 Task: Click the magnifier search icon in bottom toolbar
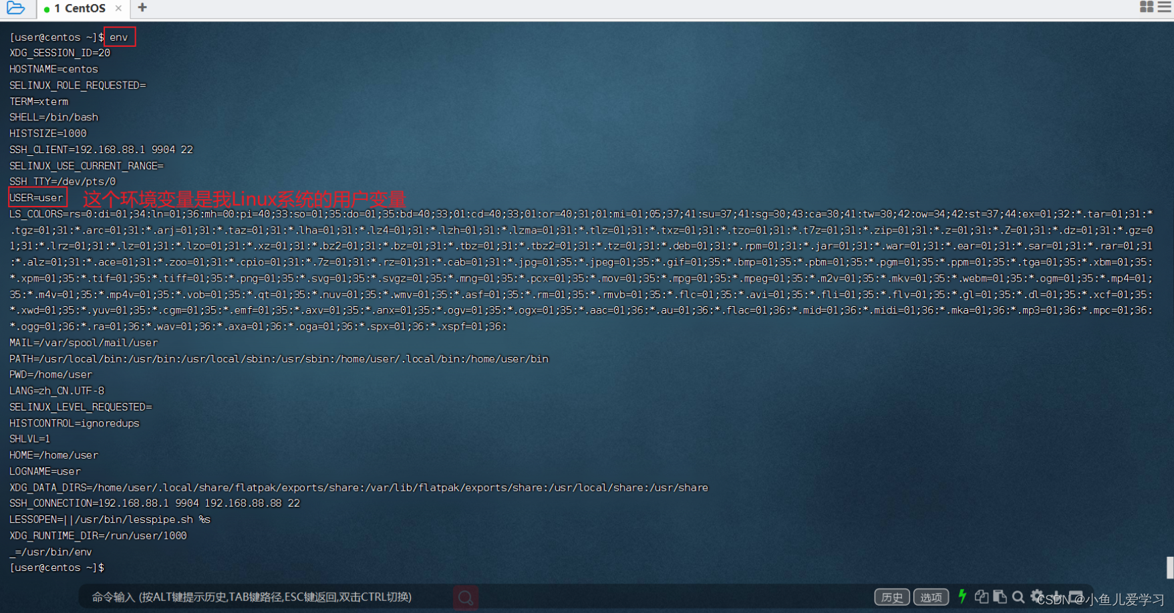[x=1018, y=596]
